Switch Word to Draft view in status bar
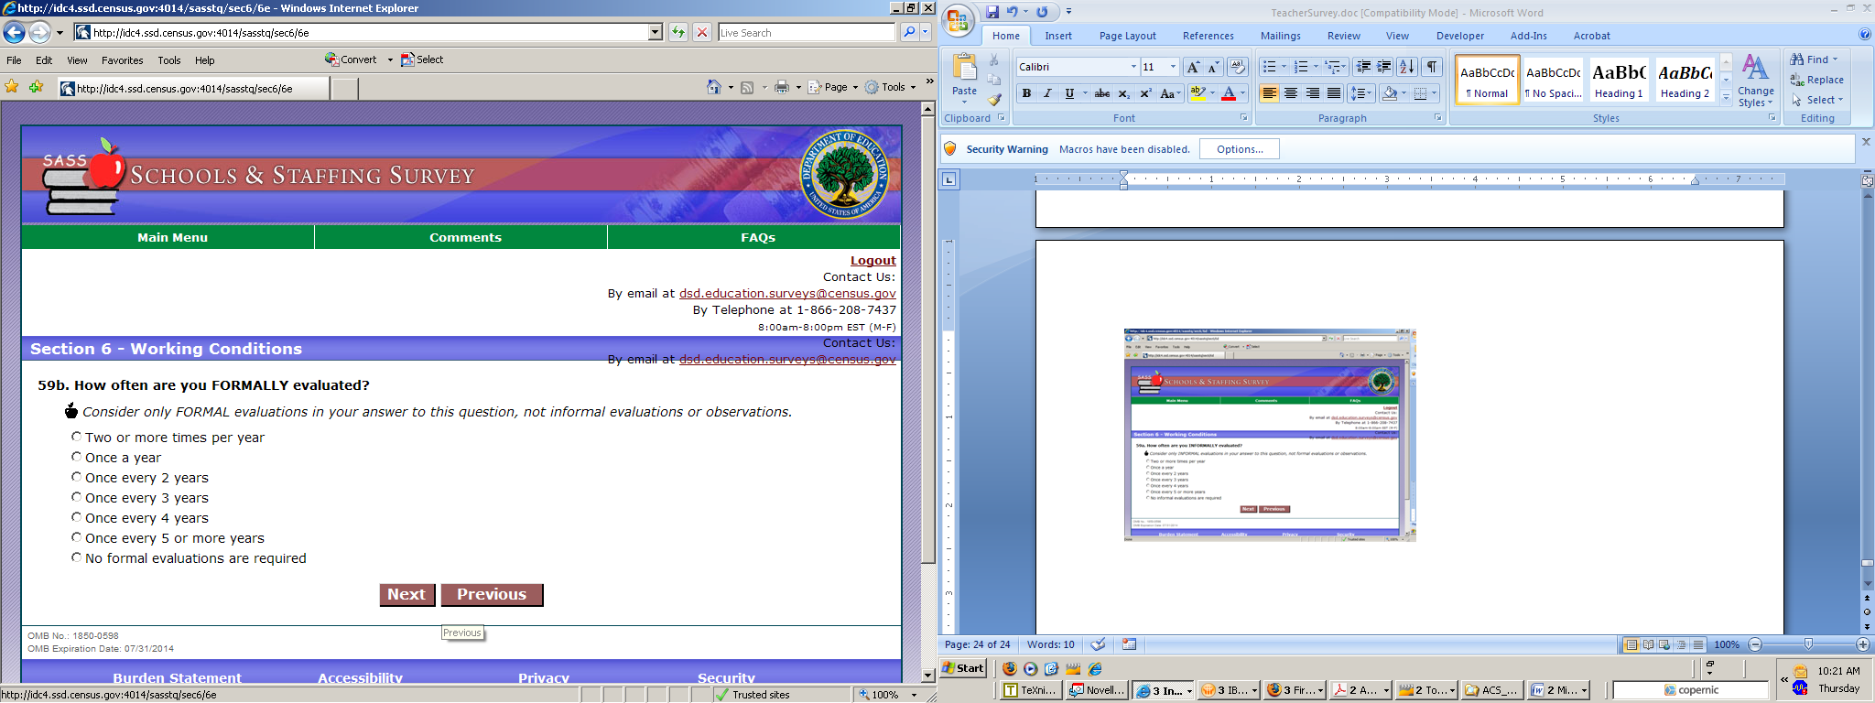Image resolution: width=1875 pixels, height=703 pixels. tap(1698, 644)
